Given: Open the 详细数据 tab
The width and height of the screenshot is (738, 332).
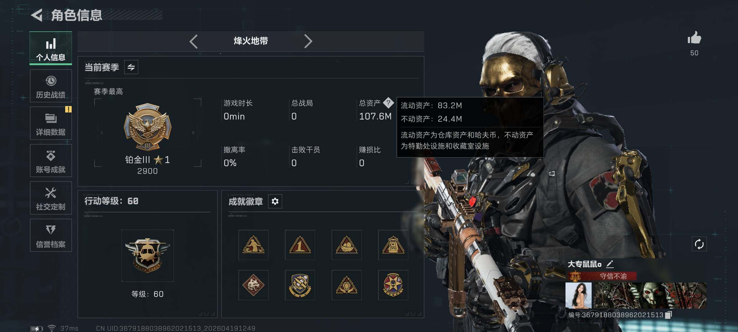Looking at the screenshot, I should 51,123.
